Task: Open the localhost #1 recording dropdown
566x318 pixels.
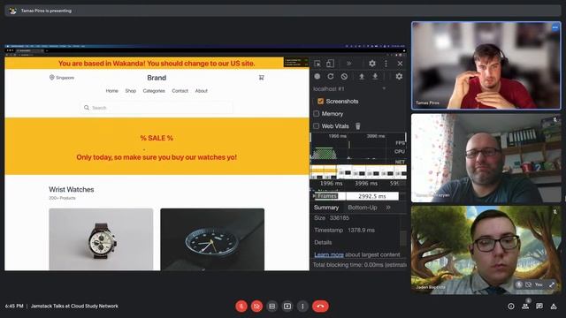Action: pos(349,88)
